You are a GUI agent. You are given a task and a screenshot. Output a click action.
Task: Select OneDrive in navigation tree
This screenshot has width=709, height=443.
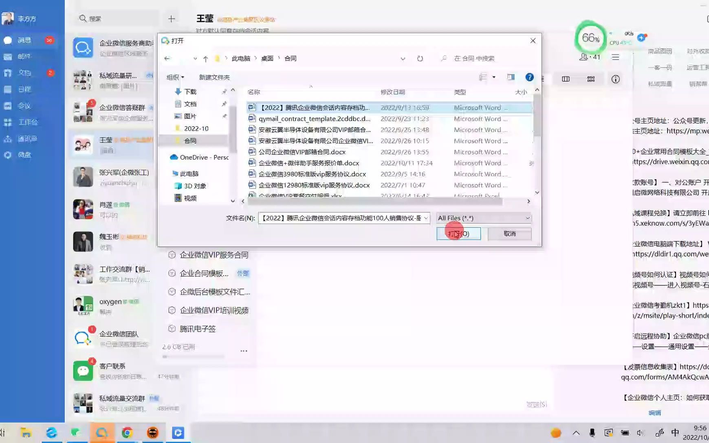[x=199, y=157]
